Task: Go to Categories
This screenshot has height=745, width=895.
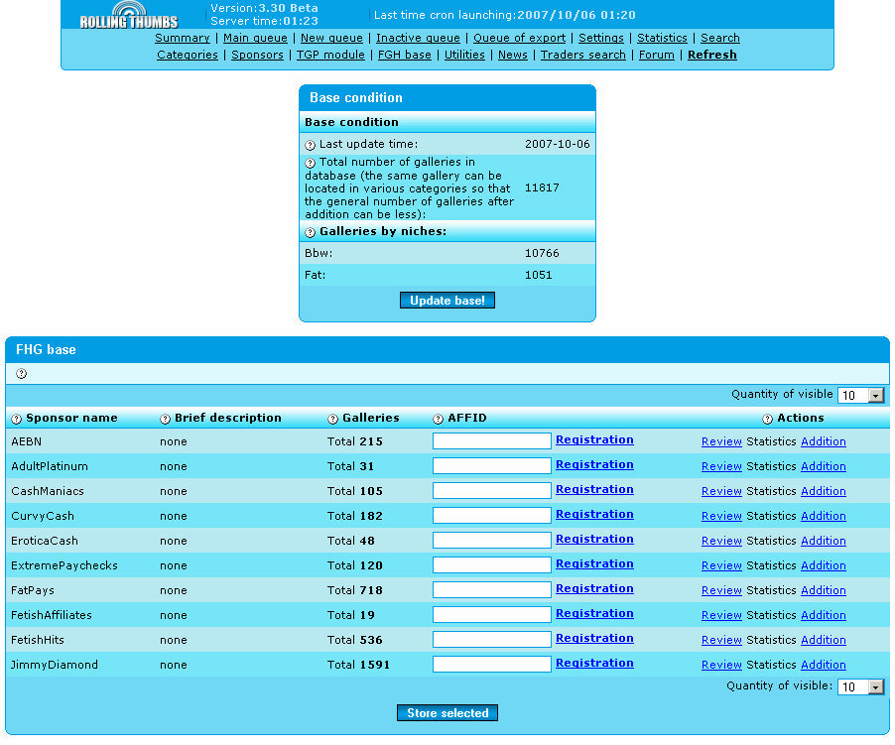Action: coord(188,56)
